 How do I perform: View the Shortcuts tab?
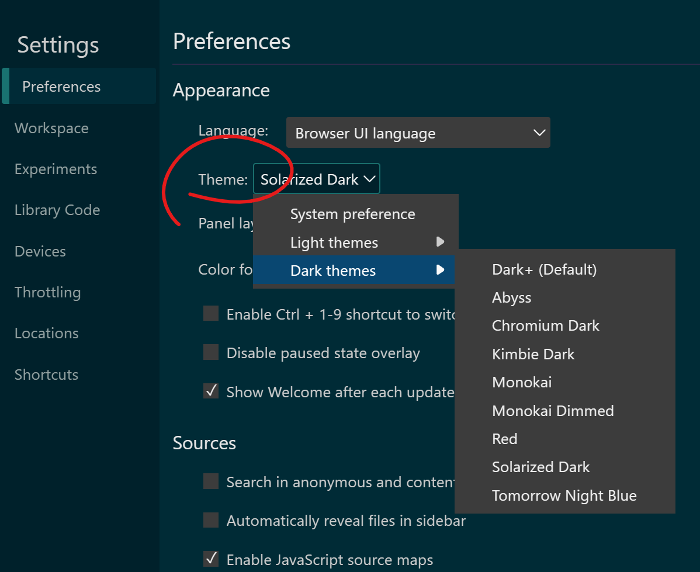click(46, 374)
